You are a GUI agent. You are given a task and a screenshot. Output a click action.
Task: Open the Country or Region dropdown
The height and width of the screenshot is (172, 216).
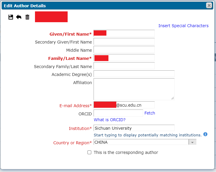[x=192, y=142]
